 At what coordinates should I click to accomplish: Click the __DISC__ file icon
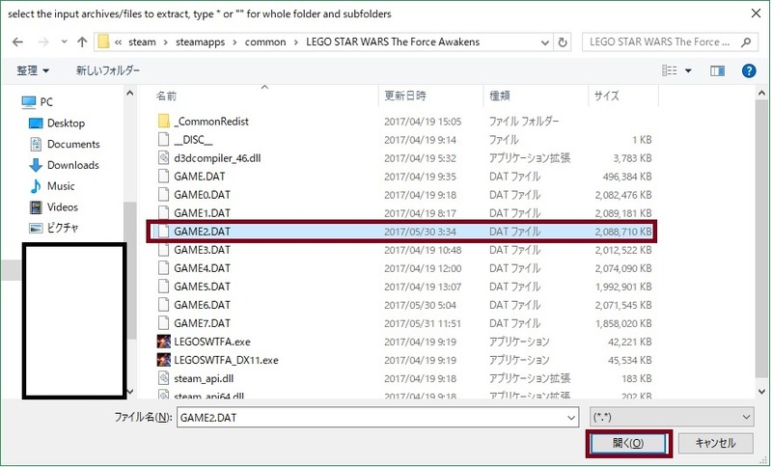(164, 140)
